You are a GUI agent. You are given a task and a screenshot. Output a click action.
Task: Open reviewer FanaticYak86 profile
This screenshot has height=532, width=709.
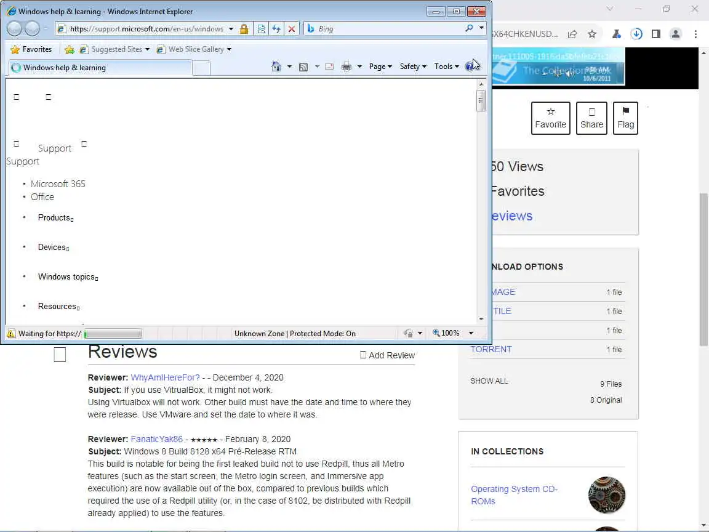156,439
